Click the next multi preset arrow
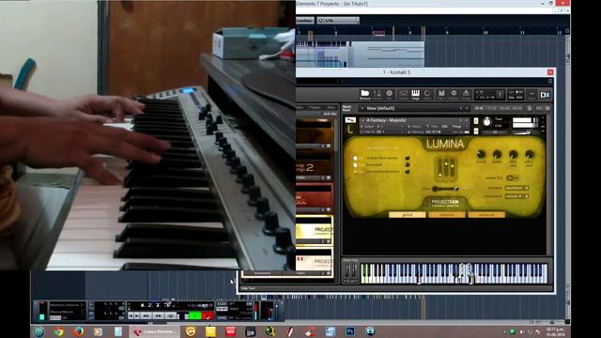 point(467,109)
